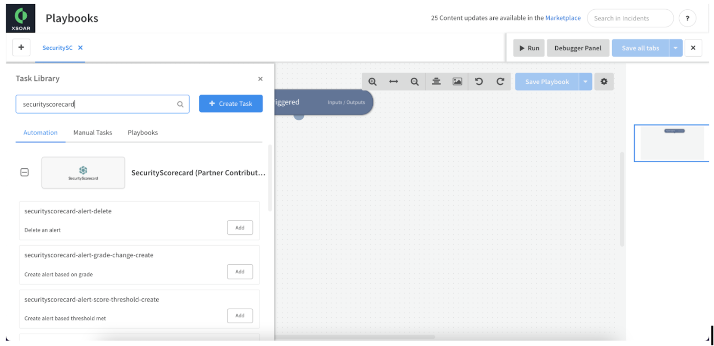Click the XSOAR logo
This screenshot has height=346, width=714.
[x=20, y=18]
